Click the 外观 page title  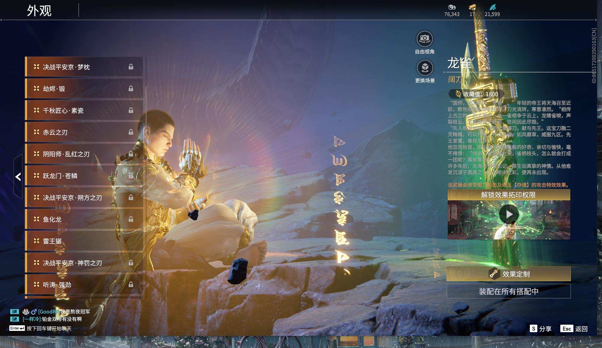click(39, 11)
